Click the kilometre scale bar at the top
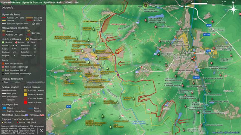 [207, 3]
